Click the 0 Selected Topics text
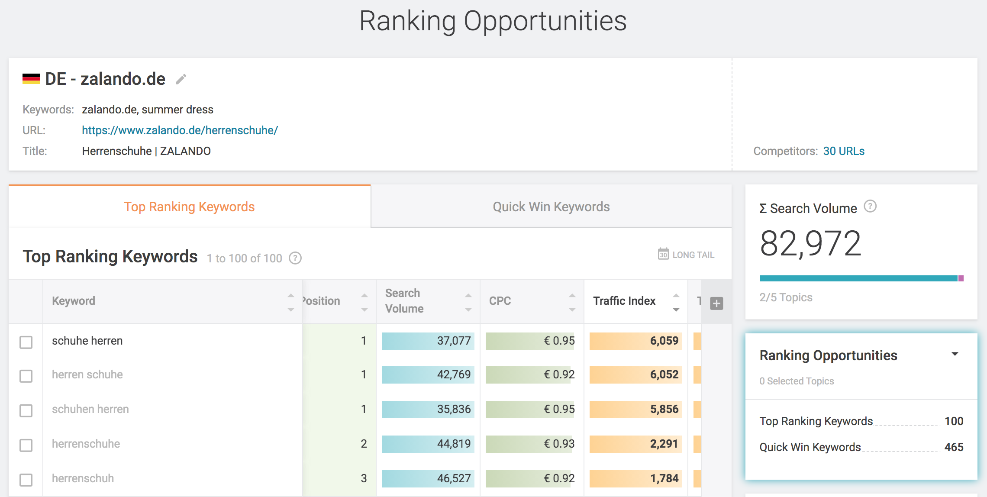Image resolution: width=987 pixels, height=497 pixels. pos(797,381)
